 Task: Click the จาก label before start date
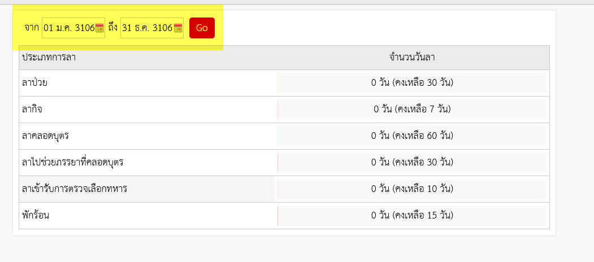(32, 28)
